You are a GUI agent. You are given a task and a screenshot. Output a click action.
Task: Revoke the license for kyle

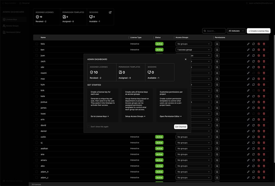(259, 85)
